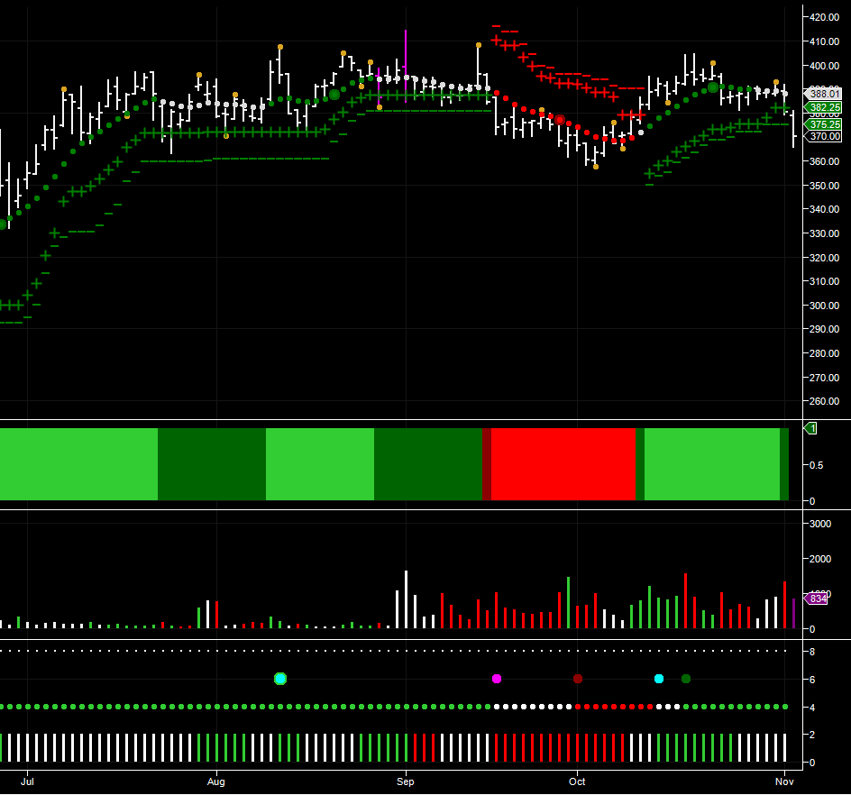The width and height of the screenshot is (851, 795).
Task: Click the 388.01 price marker label
Action: [823, 94]
